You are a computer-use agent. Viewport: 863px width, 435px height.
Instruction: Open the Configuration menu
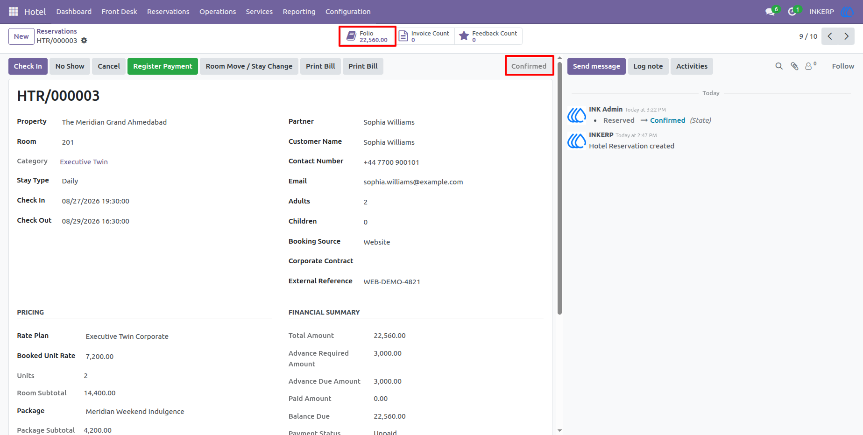[348, 12]
